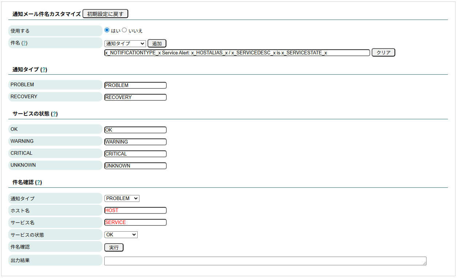Click the 初期設定に戻す reset button

(x=105, y=13)
